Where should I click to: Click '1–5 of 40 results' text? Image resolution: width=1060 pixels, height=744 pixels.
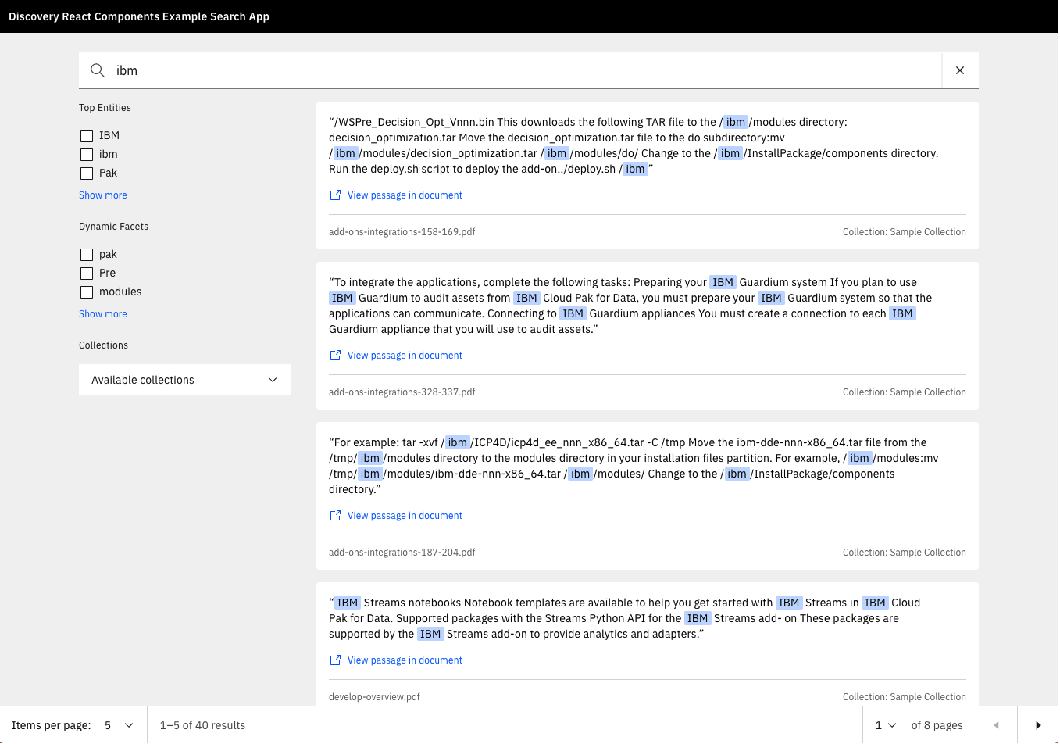(202, 725)
